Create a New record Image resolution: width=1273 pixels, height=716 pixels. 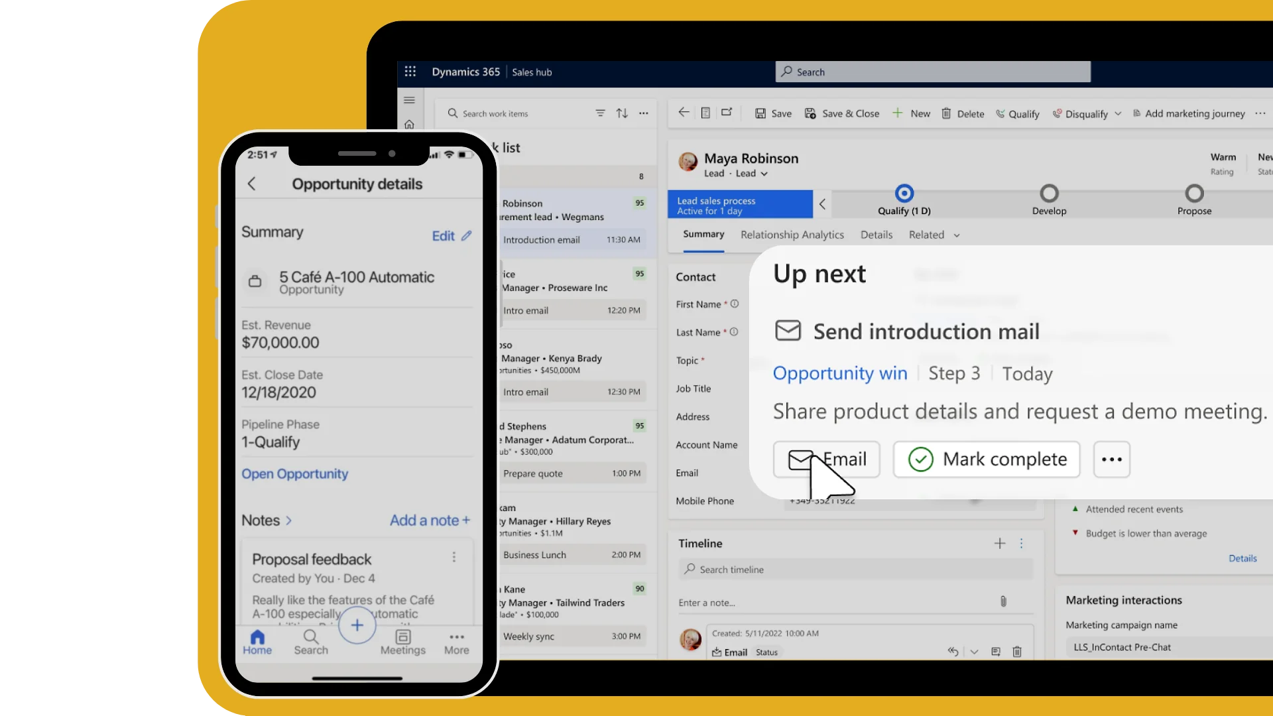coord(911,113)
